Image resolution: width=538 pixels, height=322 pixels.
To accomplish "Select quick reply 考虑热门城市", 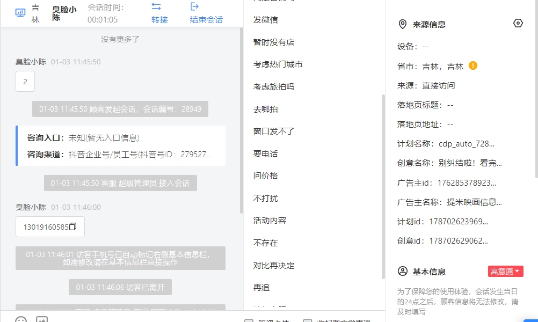I will tap(278, 64).
